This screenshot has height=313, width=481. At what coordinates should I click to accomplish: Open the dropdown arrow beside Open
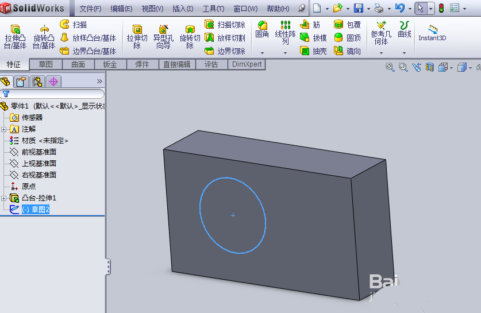tap(348, 9)
